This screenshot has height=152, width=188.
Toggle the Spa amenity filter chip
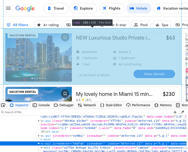coord(162,25)
